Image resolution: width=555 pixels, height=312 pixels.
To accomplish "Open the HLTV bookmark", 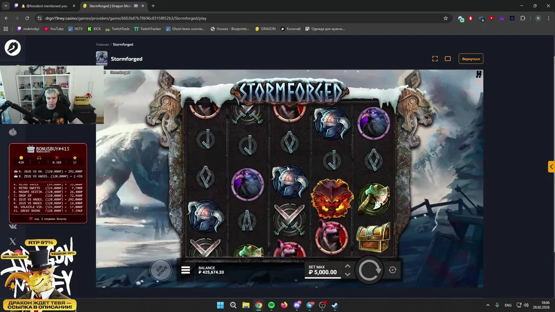I will (x=75, y=29).
